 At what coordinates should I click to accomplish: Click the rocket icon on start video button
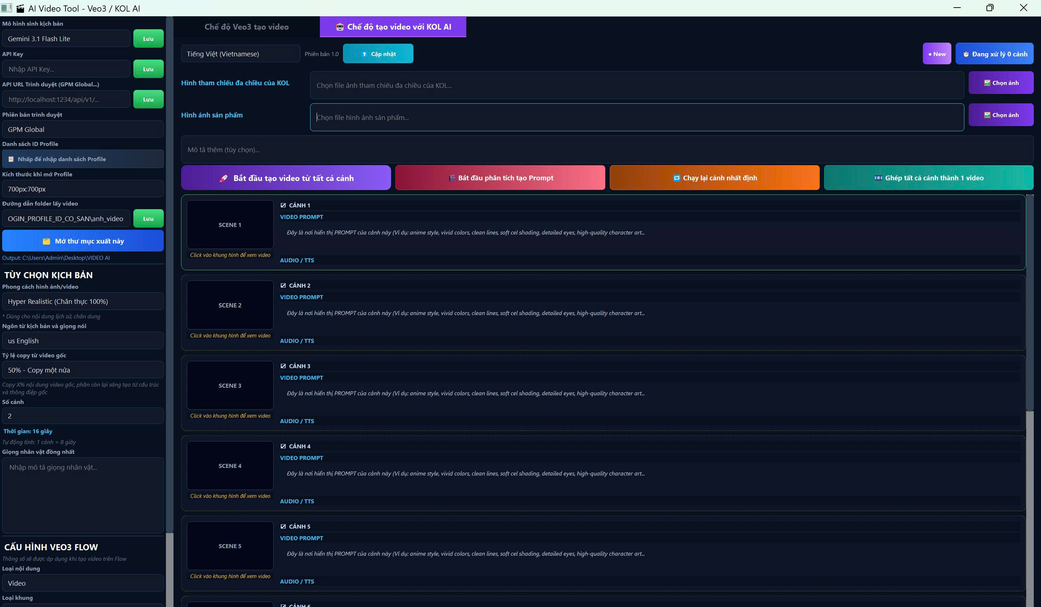[223, 178]
